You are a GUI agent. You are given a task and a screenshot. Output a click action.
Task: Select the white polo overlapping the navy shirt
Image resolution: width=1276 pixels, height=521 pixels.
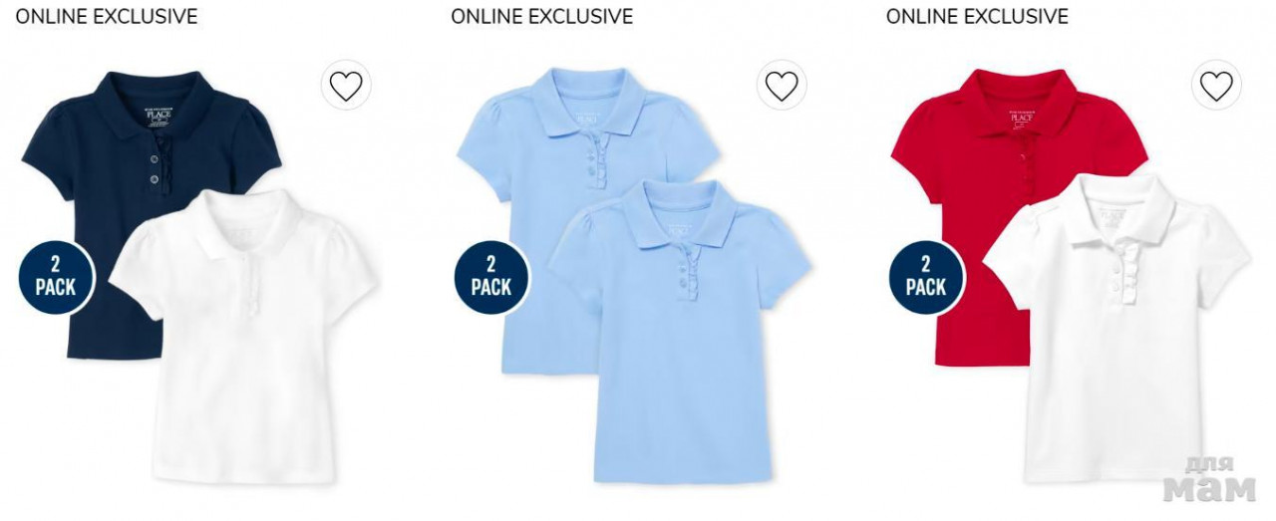coord(244,334)
